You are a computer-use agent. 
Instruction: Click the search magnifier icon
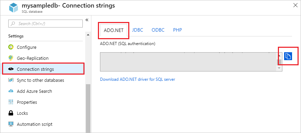point(13,24)
